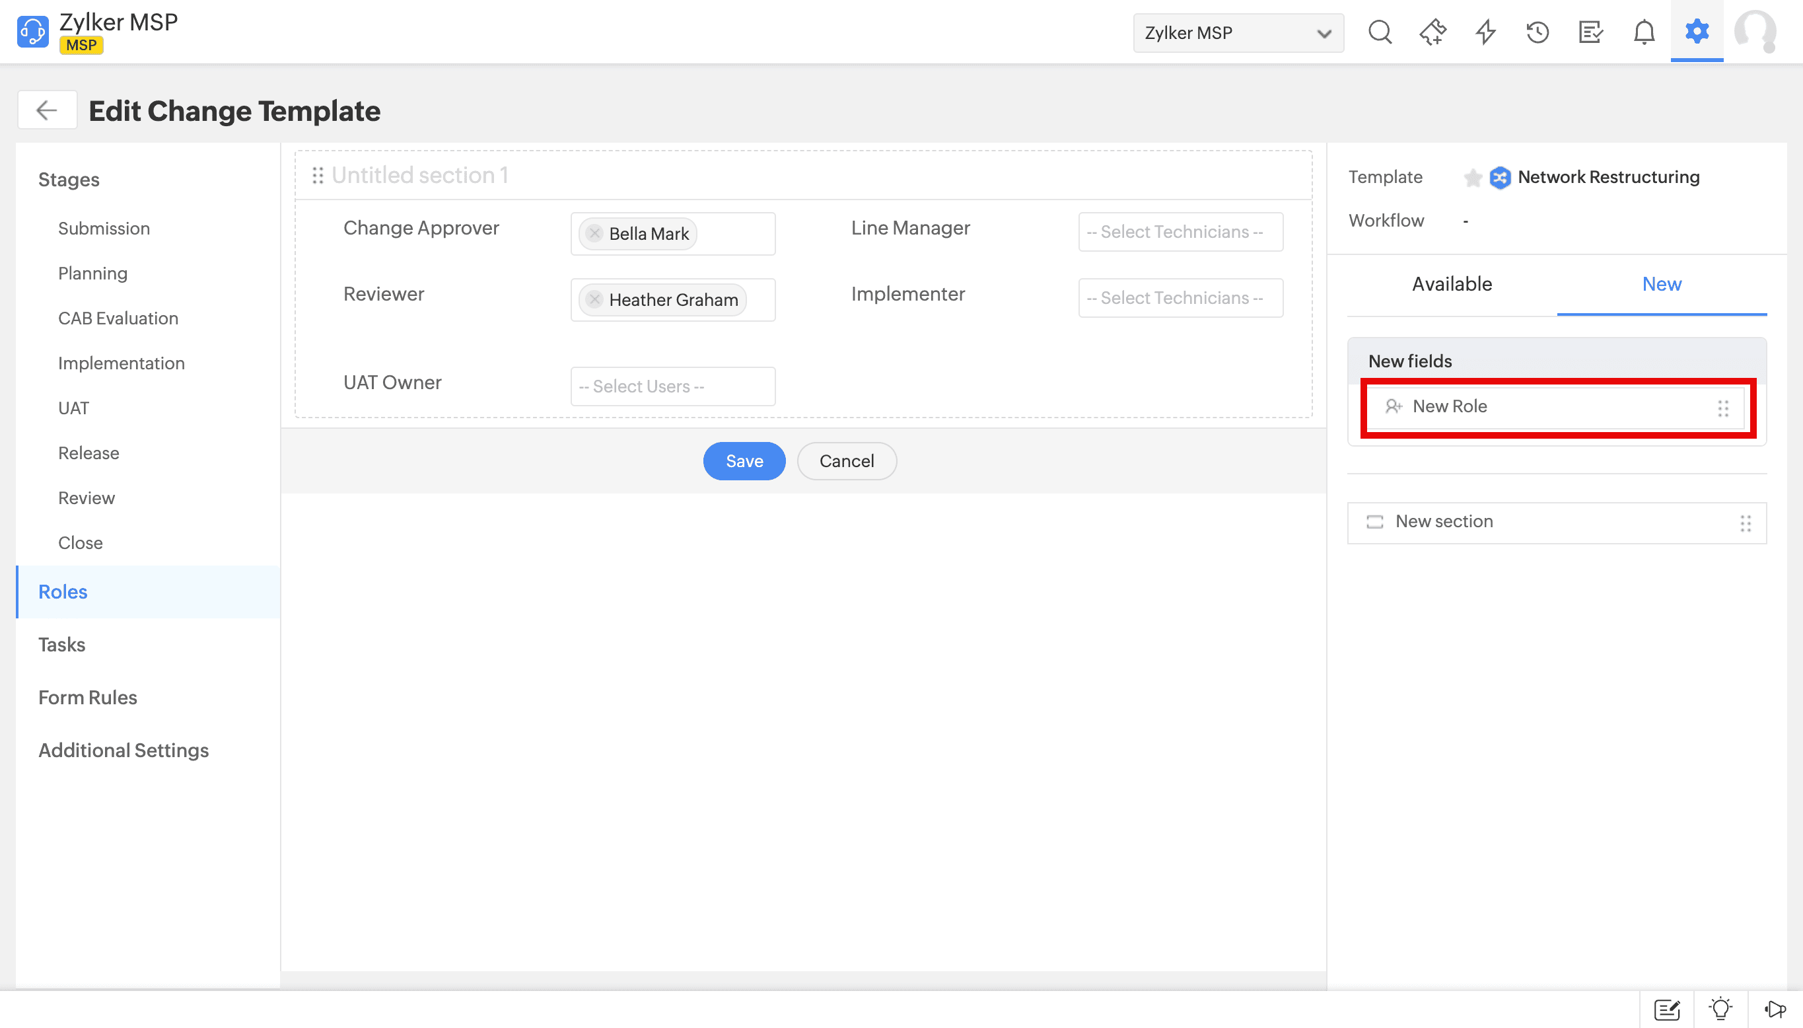Screen dimensions: 1803x1028
Task: Toggle favorite star beside Network Restructuring
Action: coord(1472,178)
